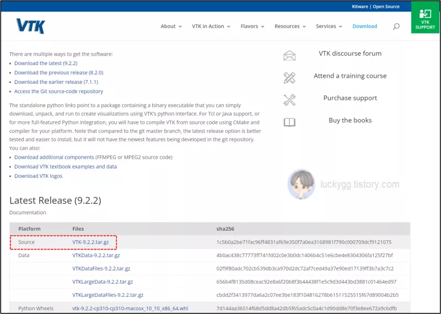441x314 pixels.
Task: Select the sha256 hash starting 656b4f8135
Action: coord(306,281)
